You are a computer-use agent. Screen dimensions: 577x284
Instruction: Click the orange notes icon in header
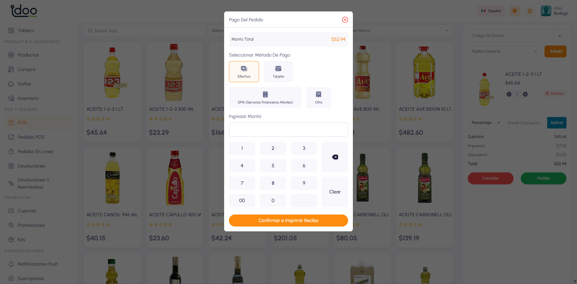point(514,11)
